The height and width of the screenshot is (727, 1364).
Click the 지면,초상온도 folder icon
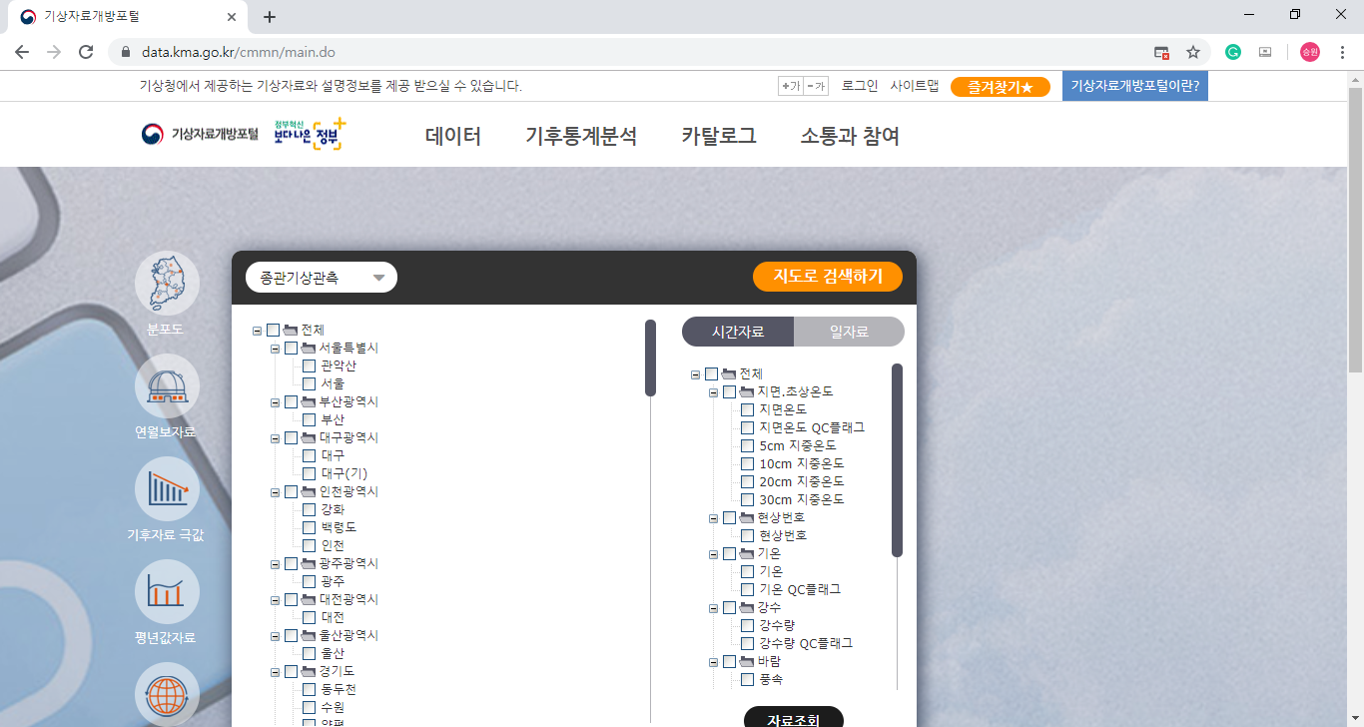pos(747,391)
